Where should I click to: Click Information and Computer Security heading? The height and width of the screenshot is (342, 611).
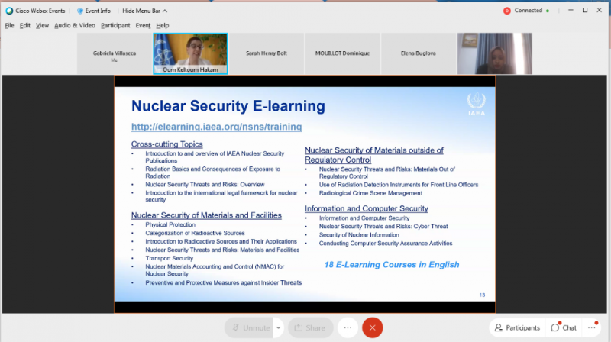click(x=367, y=208)
